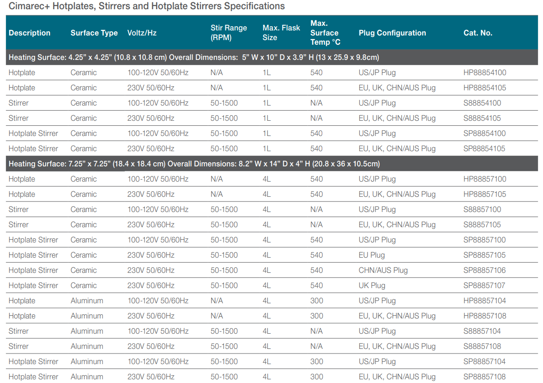Viewport: 543px width, 383px height.
Task: Select the 'Description' column header
Action: pos(30,33)
